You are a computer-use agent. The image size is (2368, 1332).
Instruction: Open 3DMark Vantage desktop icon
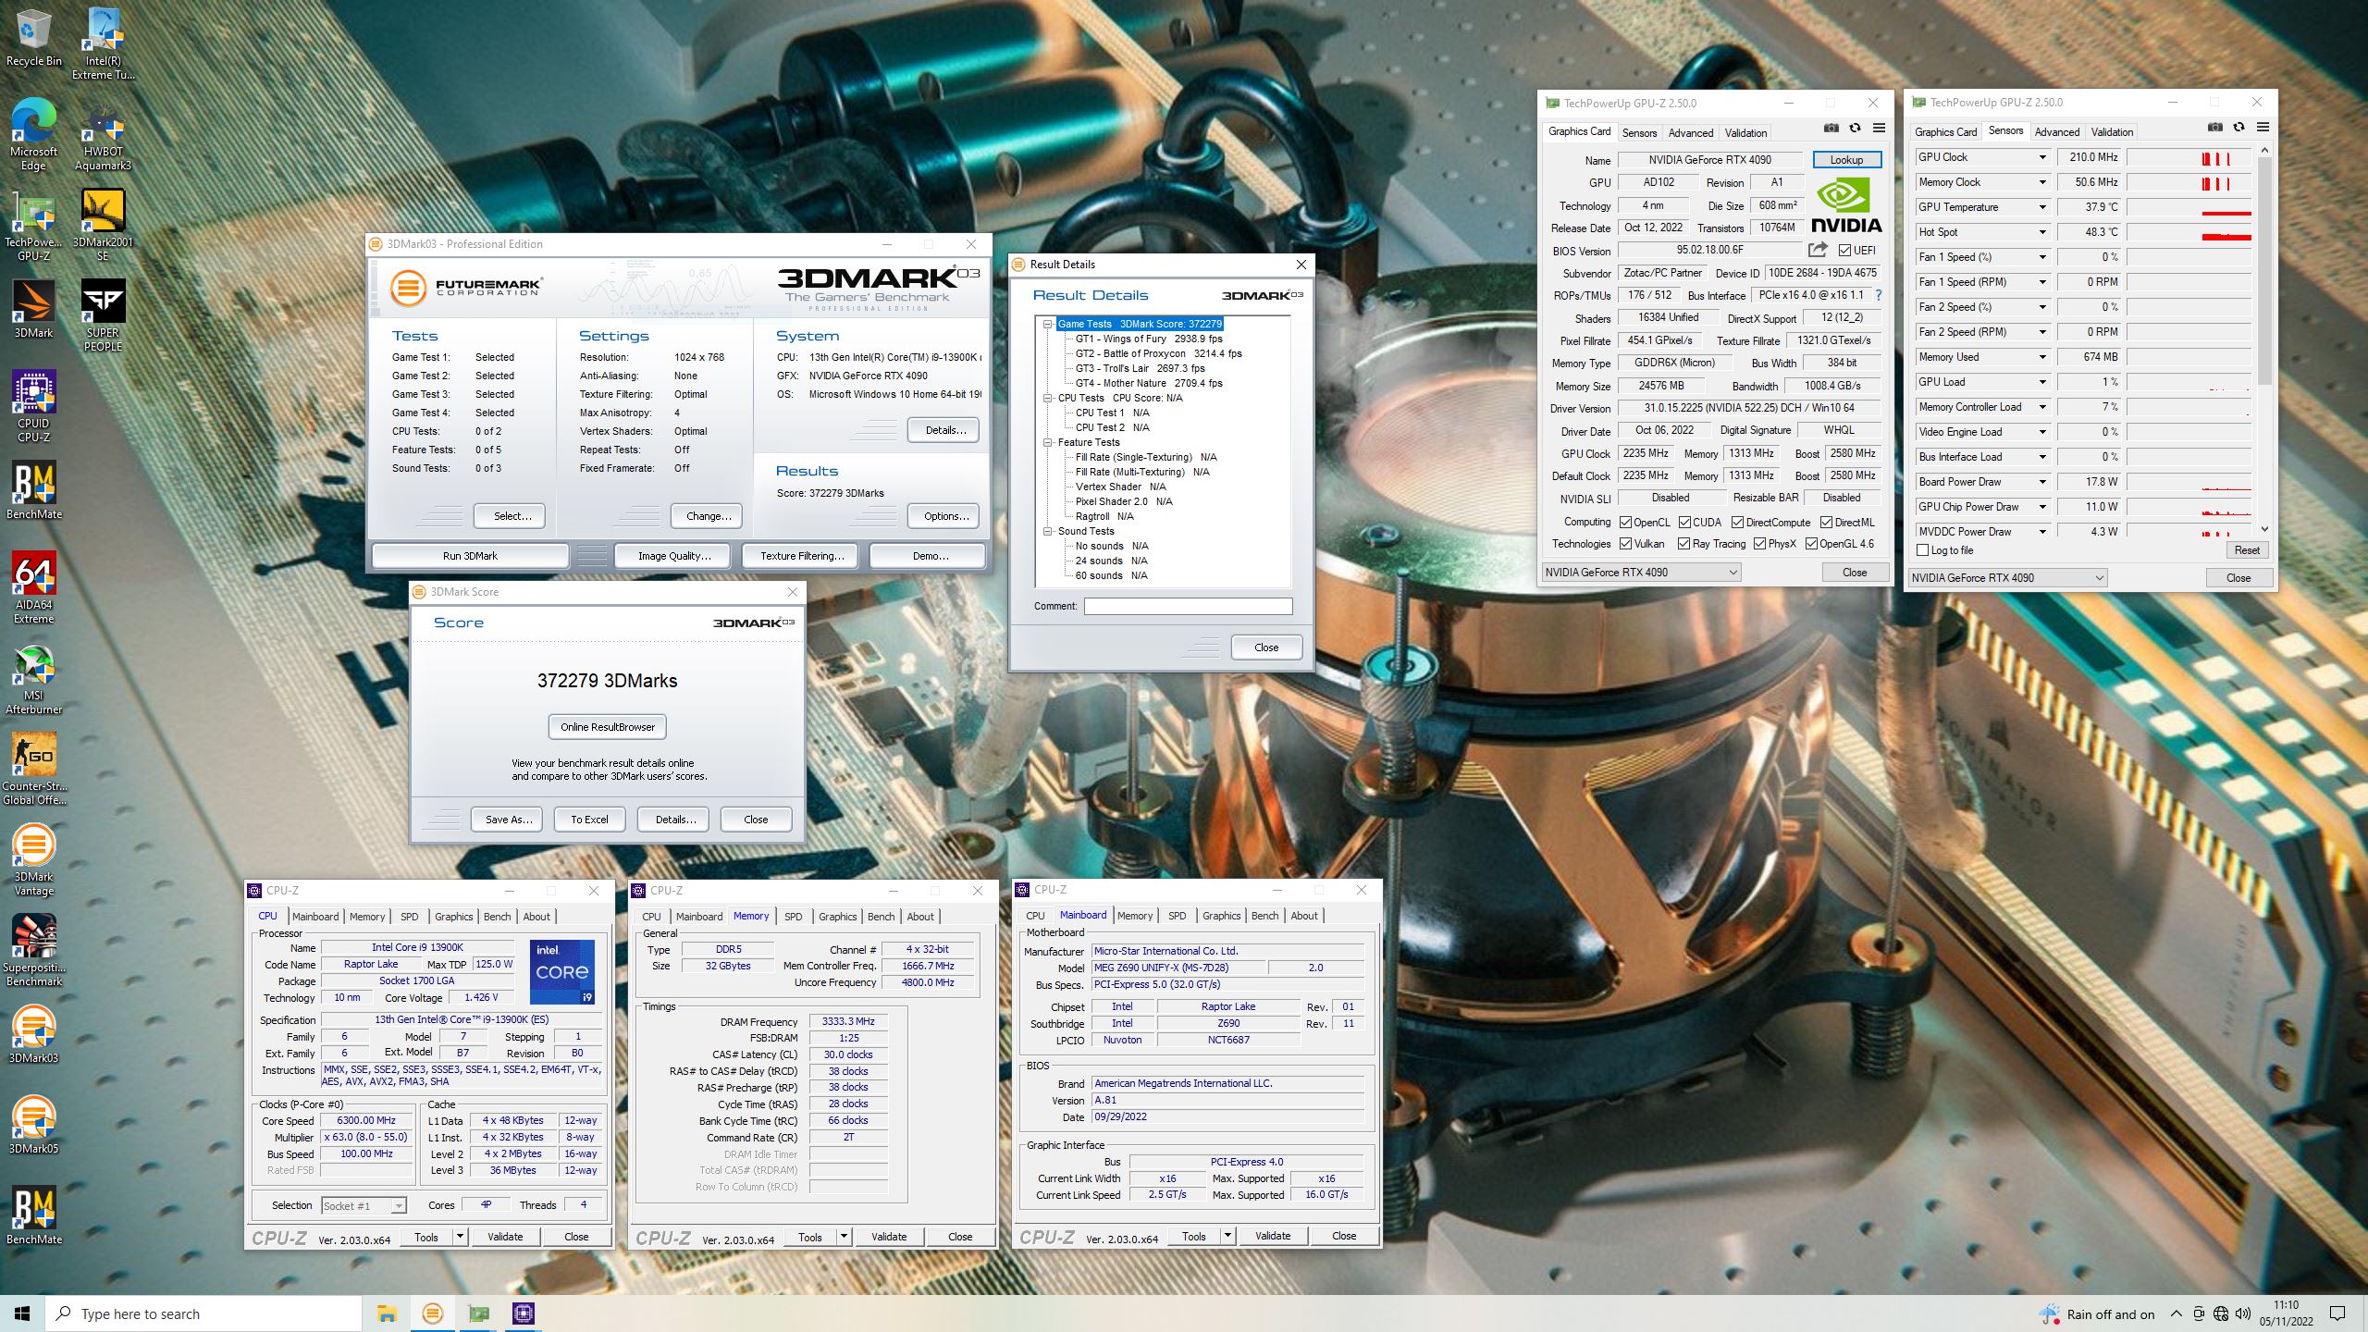pyautogui.click(x=33, y=859)
